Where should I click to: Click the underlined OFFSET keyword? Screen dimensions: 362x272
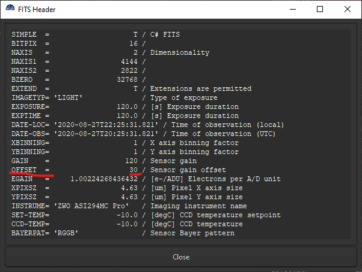pyautogui.click(x=23, y=170)
